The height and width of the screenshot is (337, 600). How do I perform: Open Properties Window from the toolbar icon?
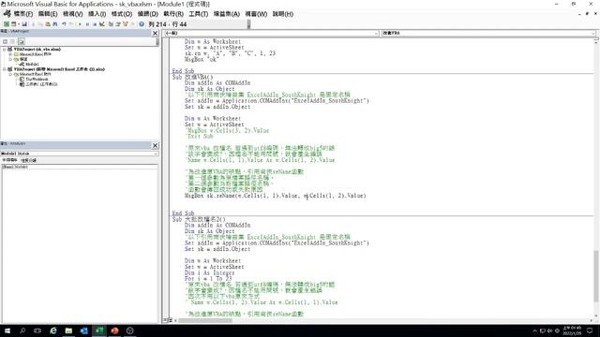point(118,24)
